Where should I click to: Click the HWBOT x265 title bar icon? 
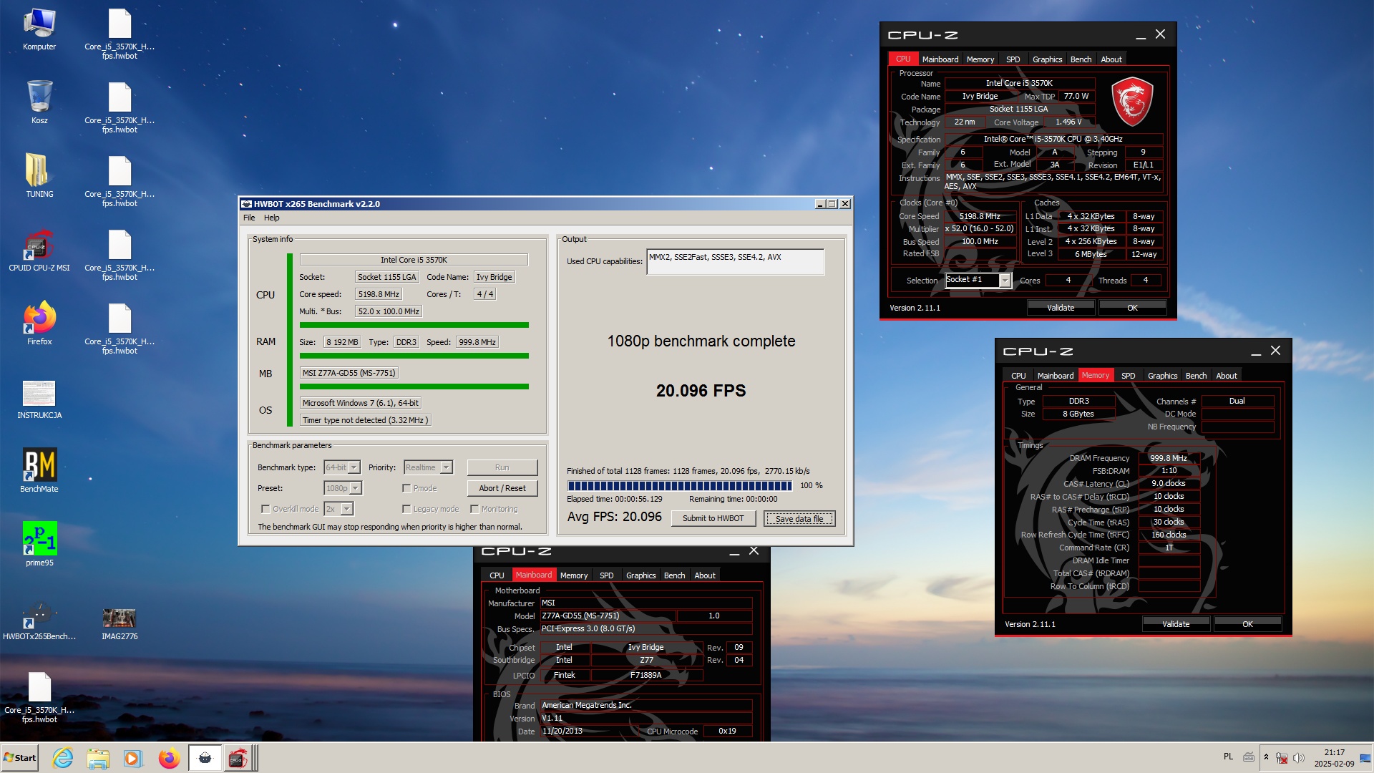(x=246, y=204)
